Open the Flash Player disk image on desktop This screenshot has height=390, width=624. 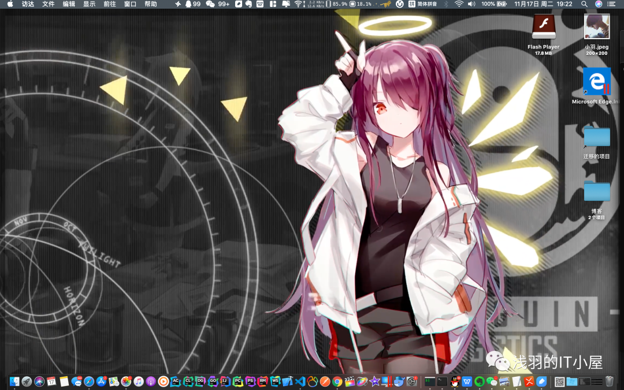click(x=544, y=27)
